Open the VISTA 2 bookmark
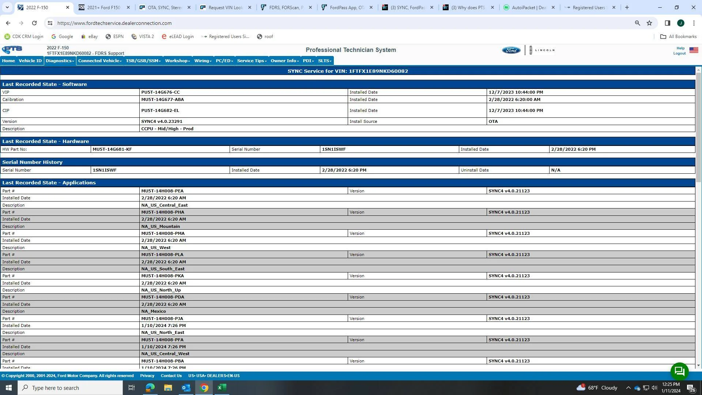Screen dimensions: 702x395 (143, 37)
